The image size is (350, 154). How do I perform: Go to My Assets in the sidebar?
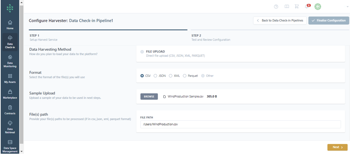10,78
